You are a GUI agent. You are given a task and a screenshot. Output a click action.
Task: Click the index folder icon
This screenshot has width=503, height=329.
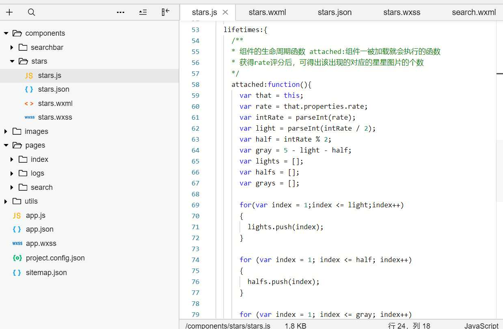[23, 159]
